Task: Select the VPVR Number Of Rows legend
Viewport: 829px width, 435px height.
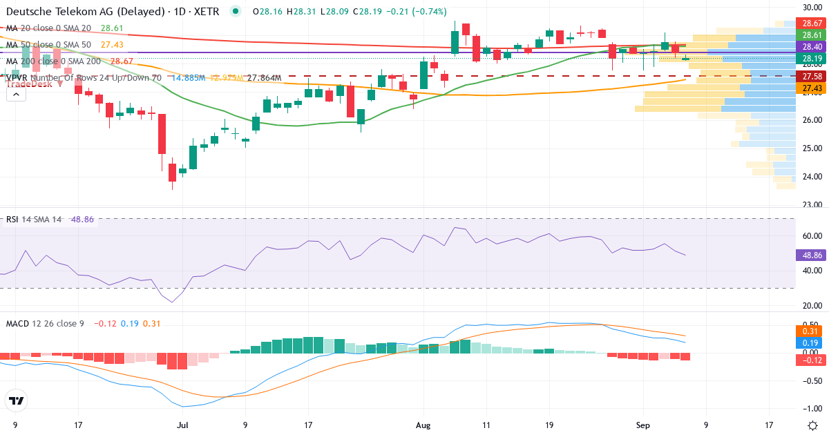Action: click(x=84, y=78)
